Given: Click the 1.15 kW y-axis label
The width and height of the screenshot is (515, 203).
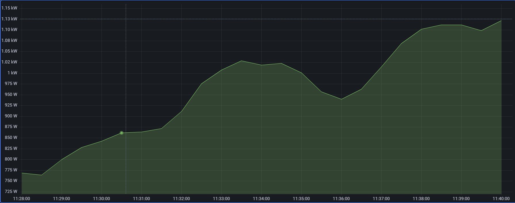Looking at the screenshot, I should pyautogui.click(x=9, y=8).
